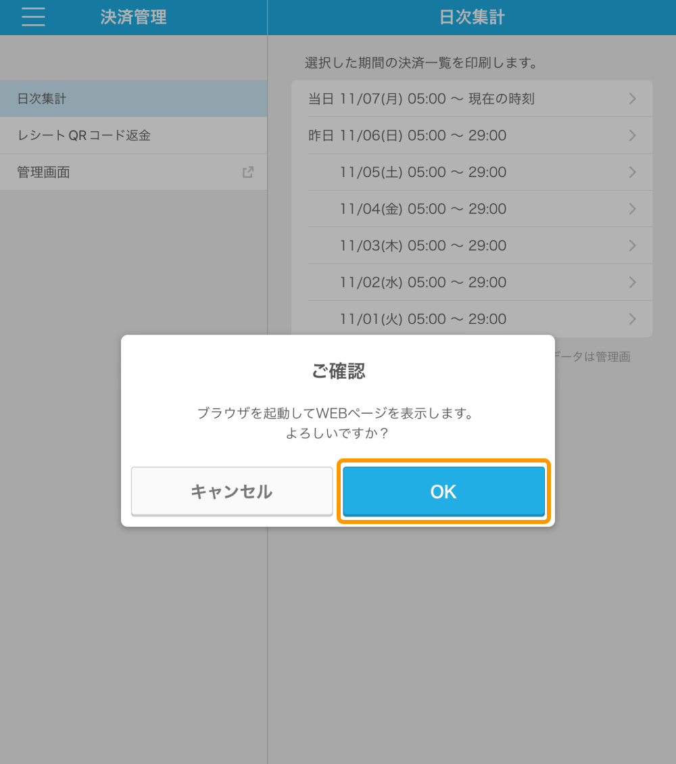The height and width of the screenshot is (764, 676).
Task: Choose the 11/05(土) 05:00 ～ 29:00 entry
Action: click(x=422, y=172)
